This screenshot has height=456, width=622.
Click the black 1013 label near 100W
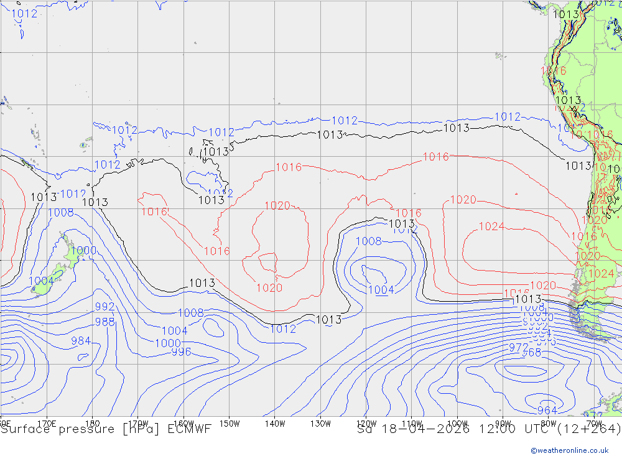(x=456, y=128)
